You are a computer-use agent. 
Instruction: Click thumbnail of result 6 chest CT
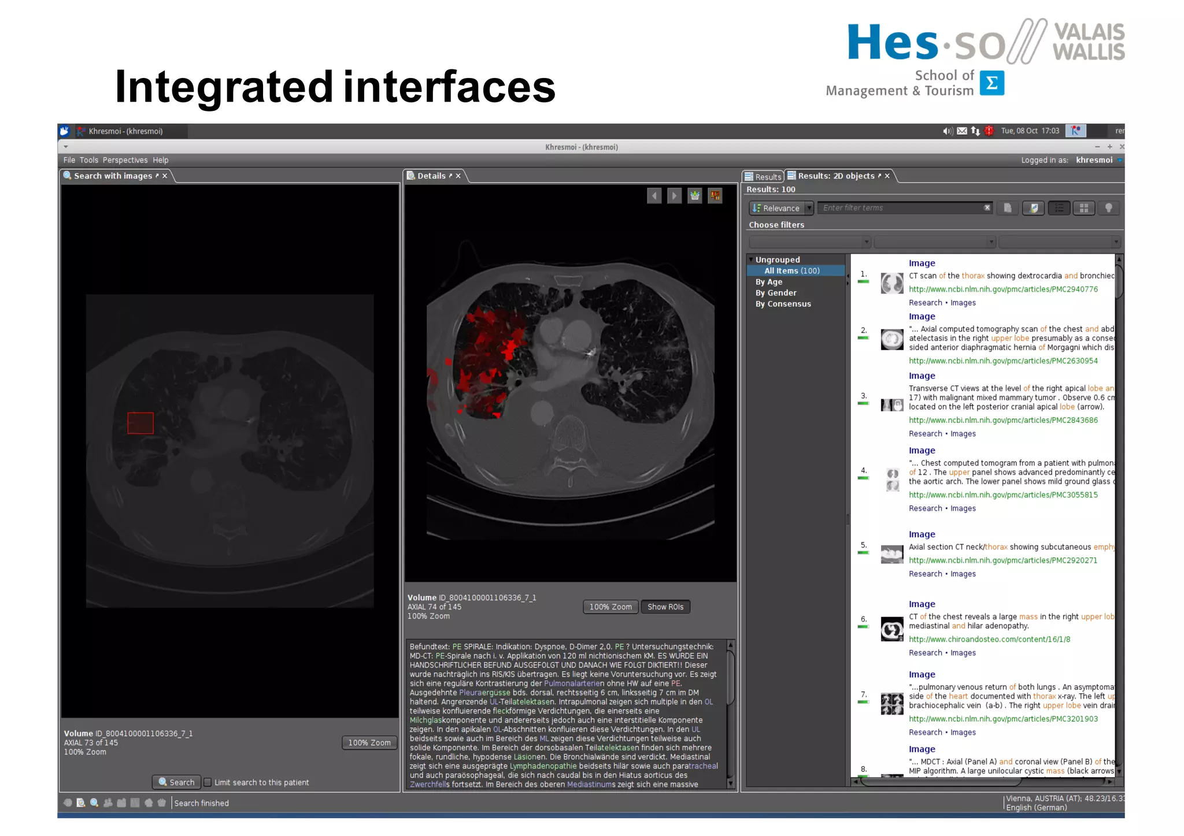[x=892, y=629]
